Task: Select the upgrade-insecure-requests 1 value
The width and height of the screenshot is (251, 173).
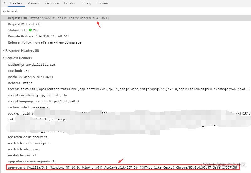Action: coord(53,161)
